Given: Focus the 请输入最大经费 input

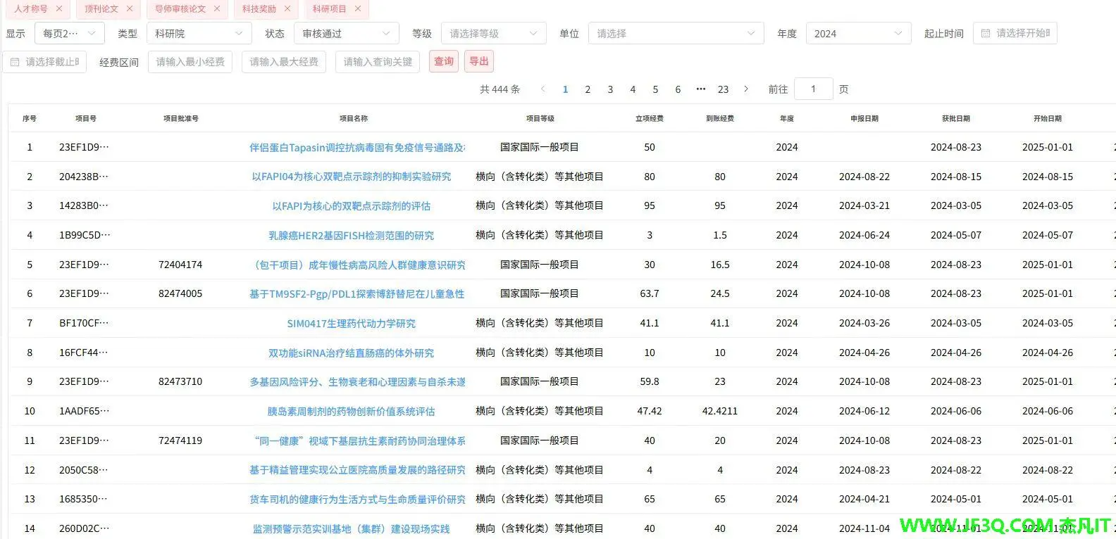Looking at the screenshot, I should tap(284, 62).
